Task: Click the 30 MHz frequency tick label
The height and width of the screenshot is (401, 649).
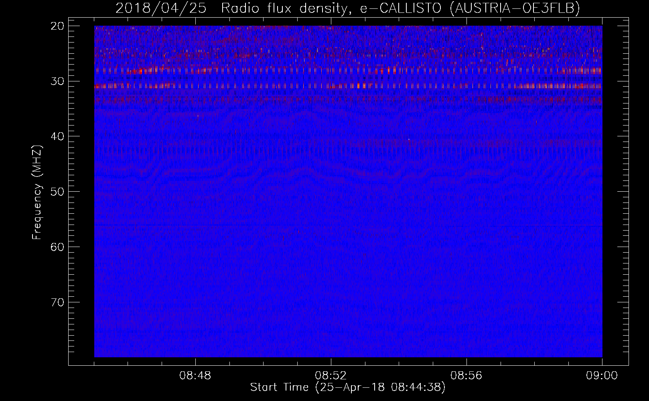Action: [57, 81]
